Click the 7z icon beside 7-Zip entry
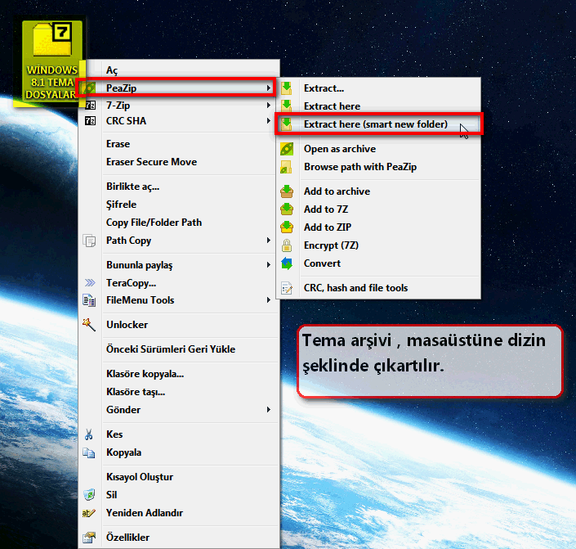 (x=90, y=106)
